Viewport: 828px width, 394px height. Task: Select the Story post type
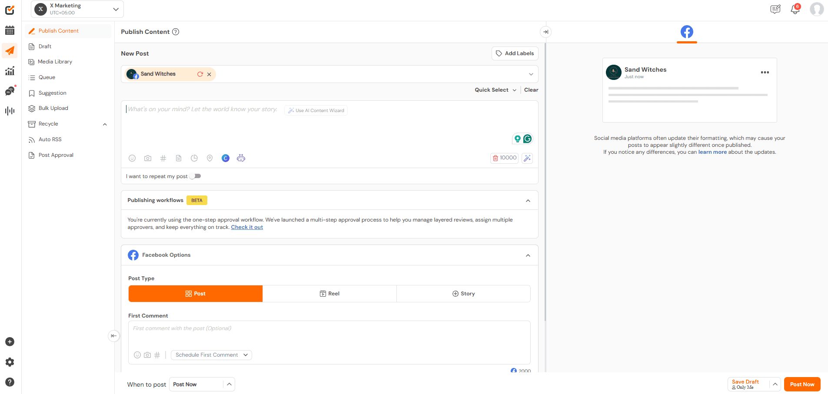coord(463,293)
